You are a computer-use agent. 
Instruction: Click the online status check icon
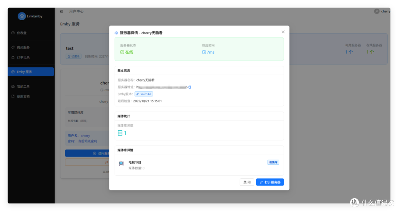pos(122,52)
